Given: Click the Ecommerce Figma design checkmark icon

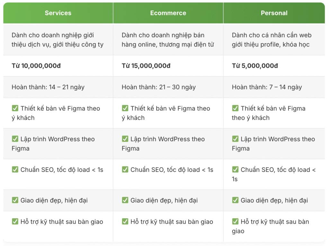Looking at the screenshot, I should 125,108.
